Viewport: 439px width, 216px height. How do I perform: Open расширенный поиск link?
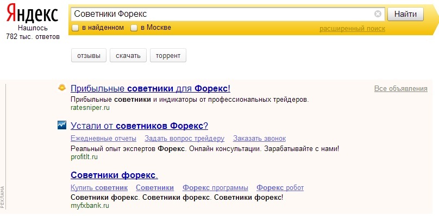[x=352, y=29]
